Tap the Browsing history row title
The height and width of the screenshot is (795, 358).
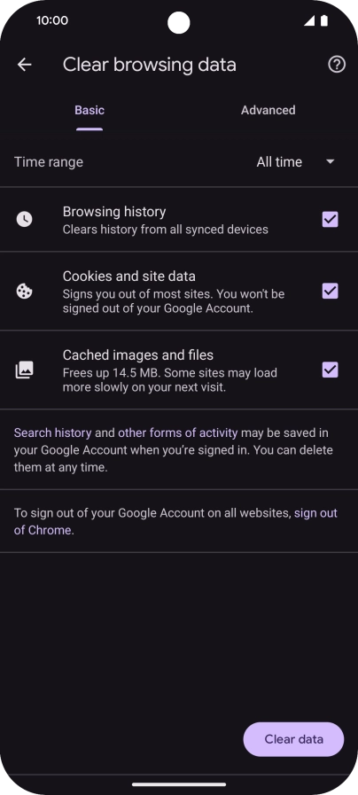coord(114,212)
